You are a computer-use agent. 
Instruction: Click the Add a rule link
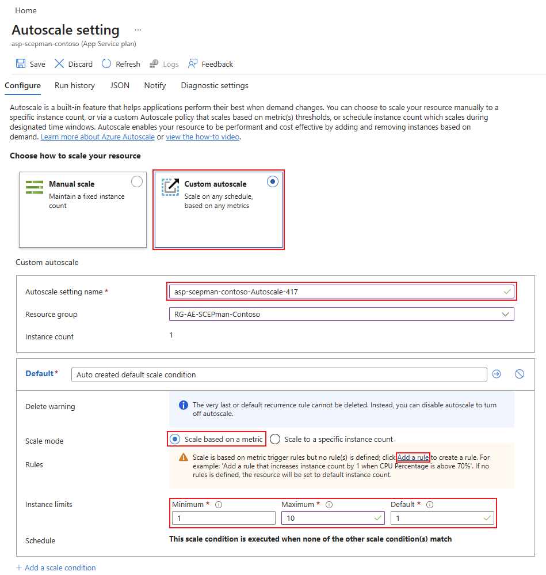pos(413,457)
